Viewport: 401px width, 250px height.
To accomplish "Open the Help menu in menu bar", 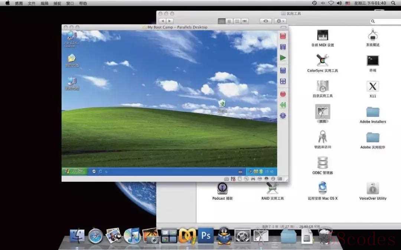I will [x=83, y=3].
